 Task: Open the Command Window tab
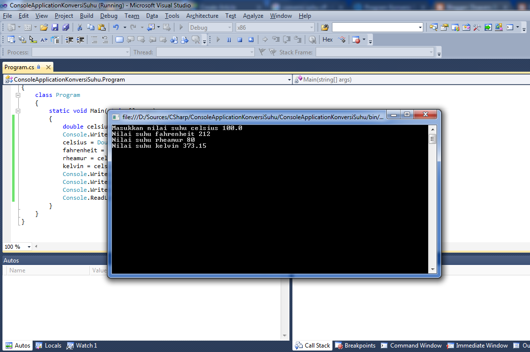tap(411, 345)
